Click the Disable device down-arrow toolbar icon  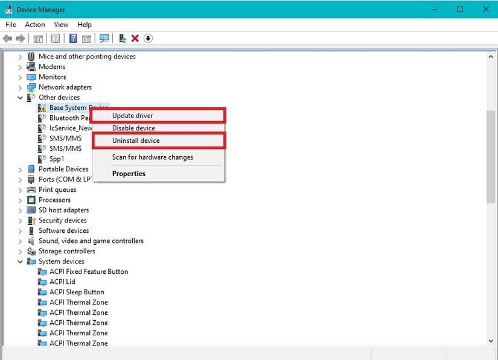(148, 38)
